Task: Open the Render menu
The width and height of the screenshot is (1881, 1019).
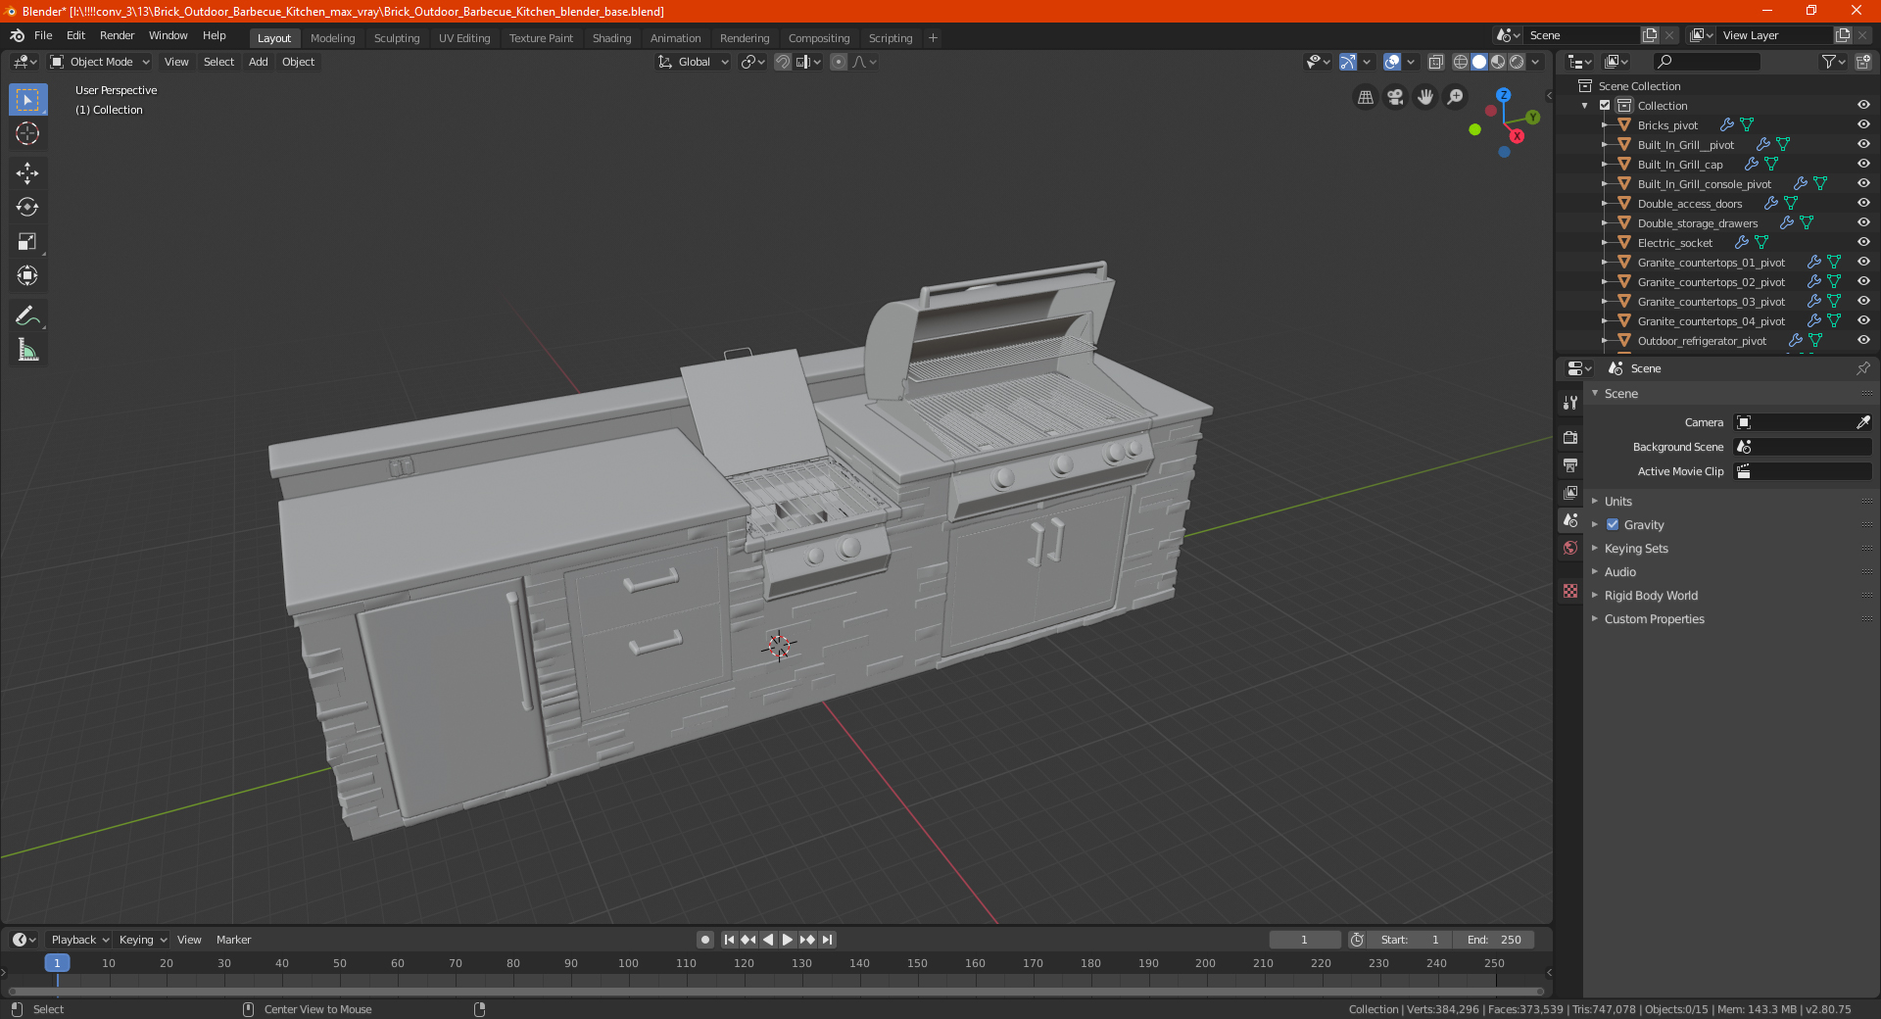Action: 117,36
